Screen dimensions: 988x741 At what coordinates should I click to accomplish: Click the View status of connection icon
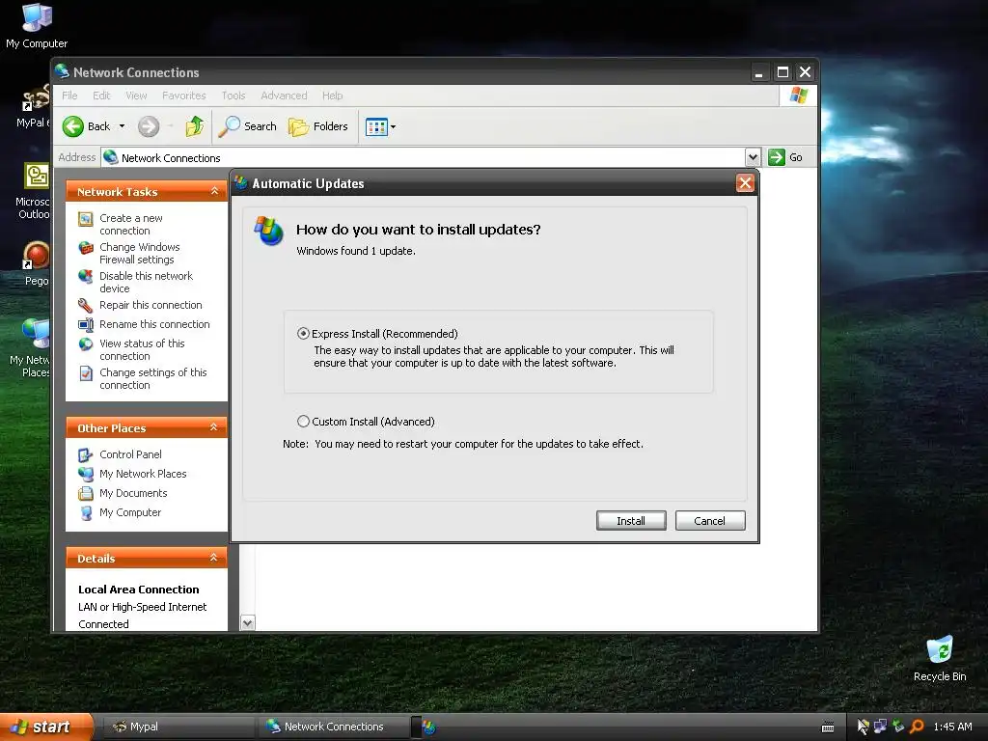point(86,344)
